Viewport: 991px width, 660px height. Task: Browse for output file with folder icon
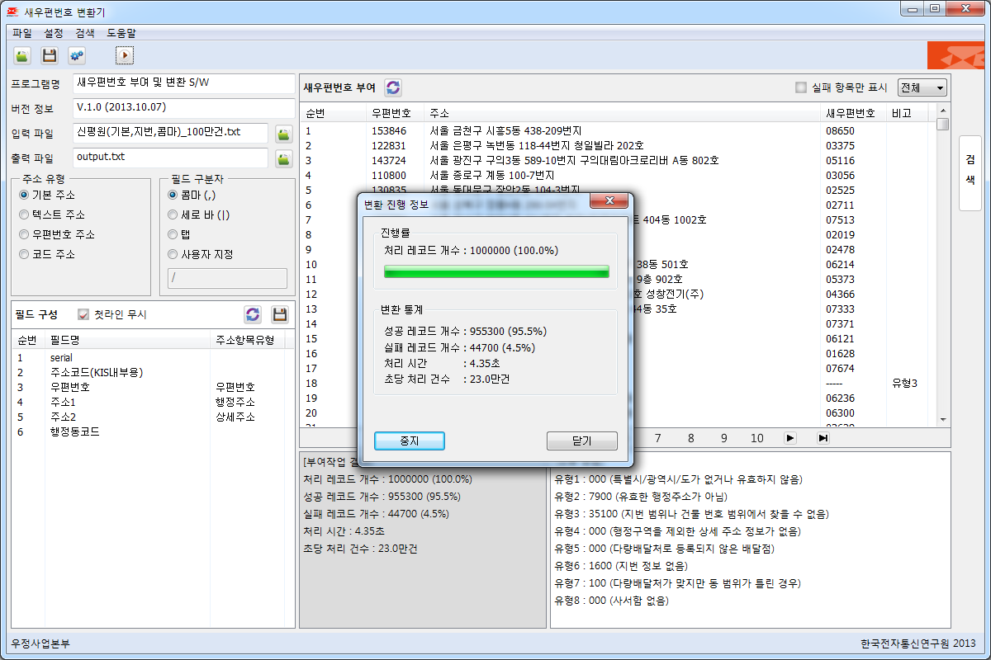point(283,158)
